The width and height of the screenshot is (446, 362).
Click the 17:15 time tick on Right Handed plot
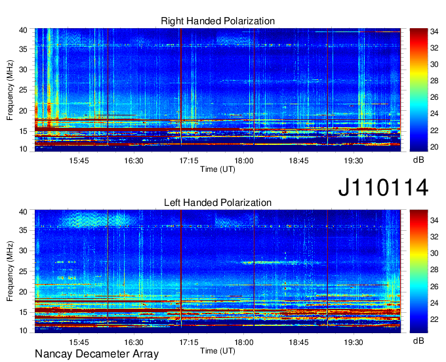click(x=189, y=161)
